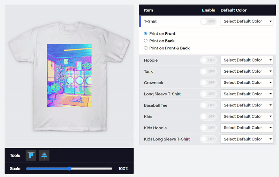This screenshot has width=279, height=177.
Task: Choose Print on Front & Back option
Action: (145, 48)
